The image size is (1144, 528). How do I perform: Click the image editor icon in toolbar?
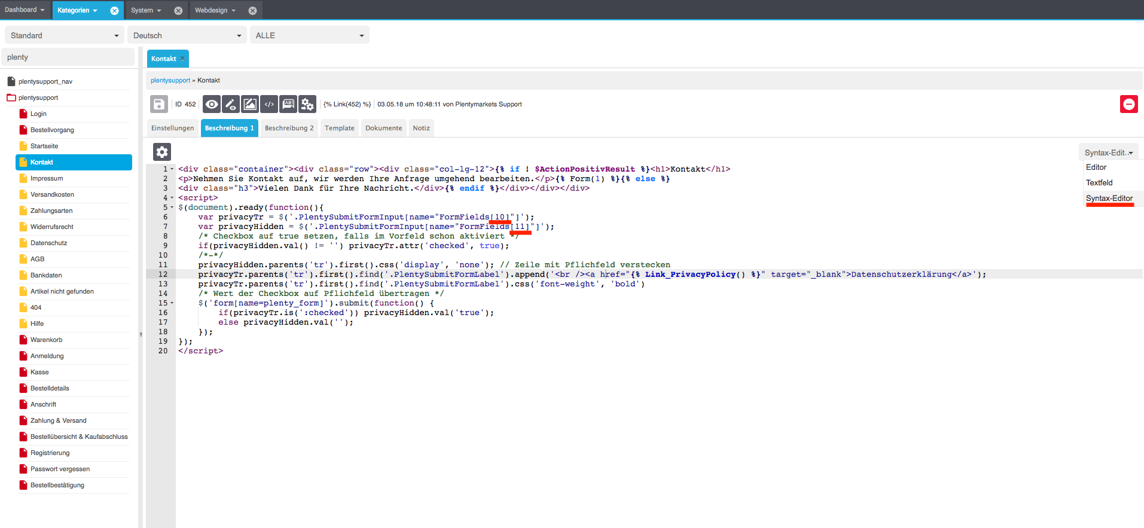click(250, 104)
